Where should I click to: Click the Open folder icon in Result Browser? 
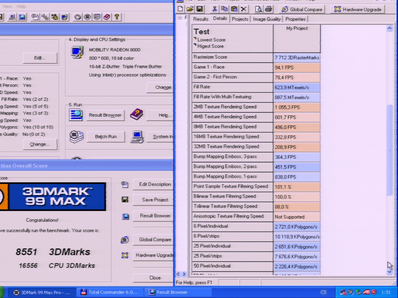pyautogui.click(x=190, y=9)
